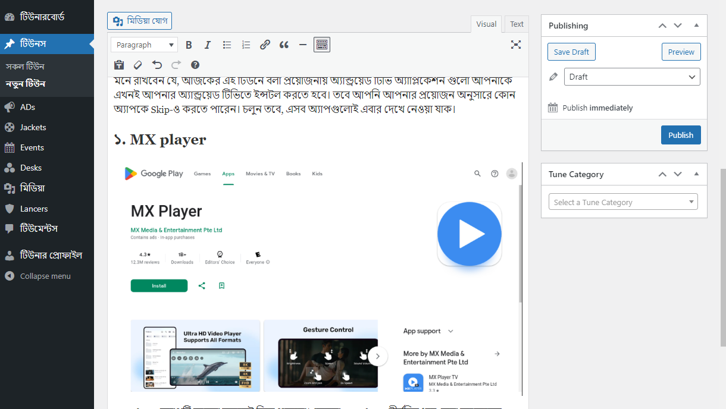Open the Insert/edit link tool
Viewport: 726px width, 409px height.
coord(265,45)
